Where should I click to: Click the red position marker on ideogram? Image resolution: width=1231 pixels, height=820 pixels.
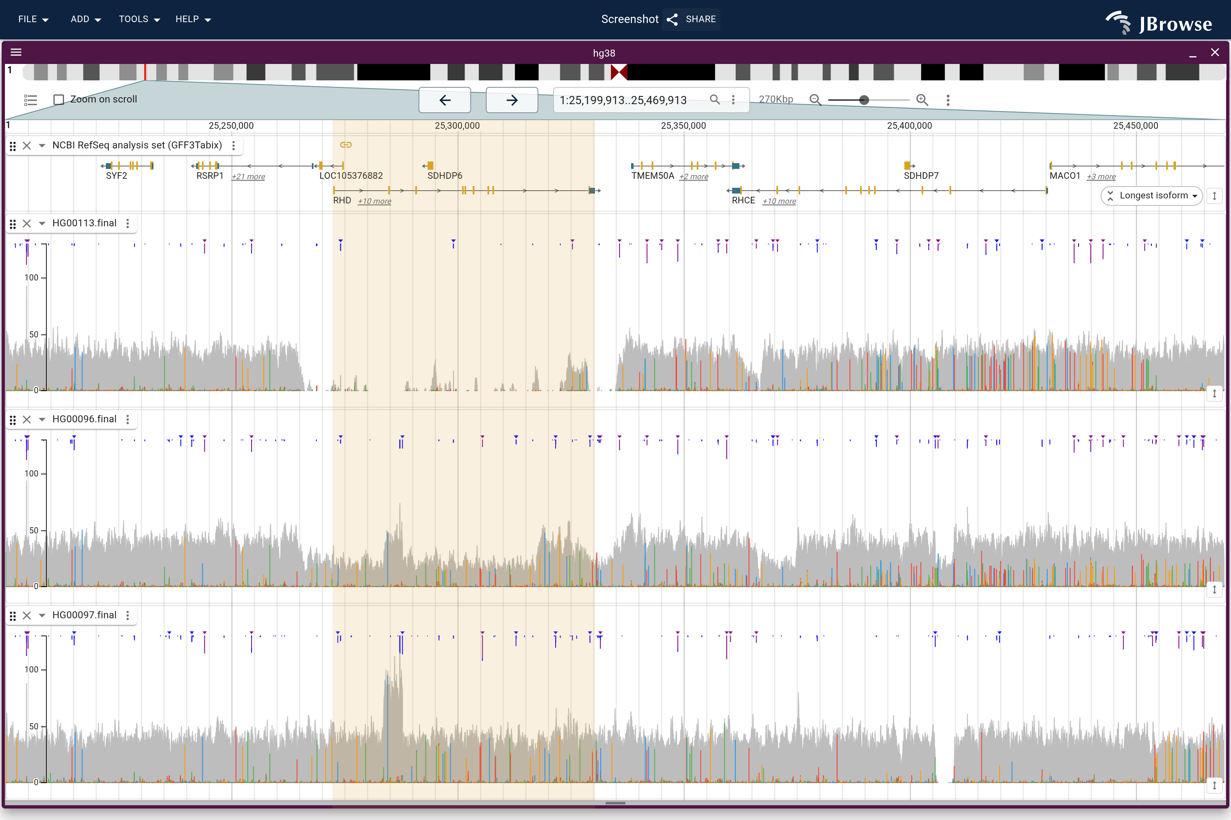(x=145, y=72)
